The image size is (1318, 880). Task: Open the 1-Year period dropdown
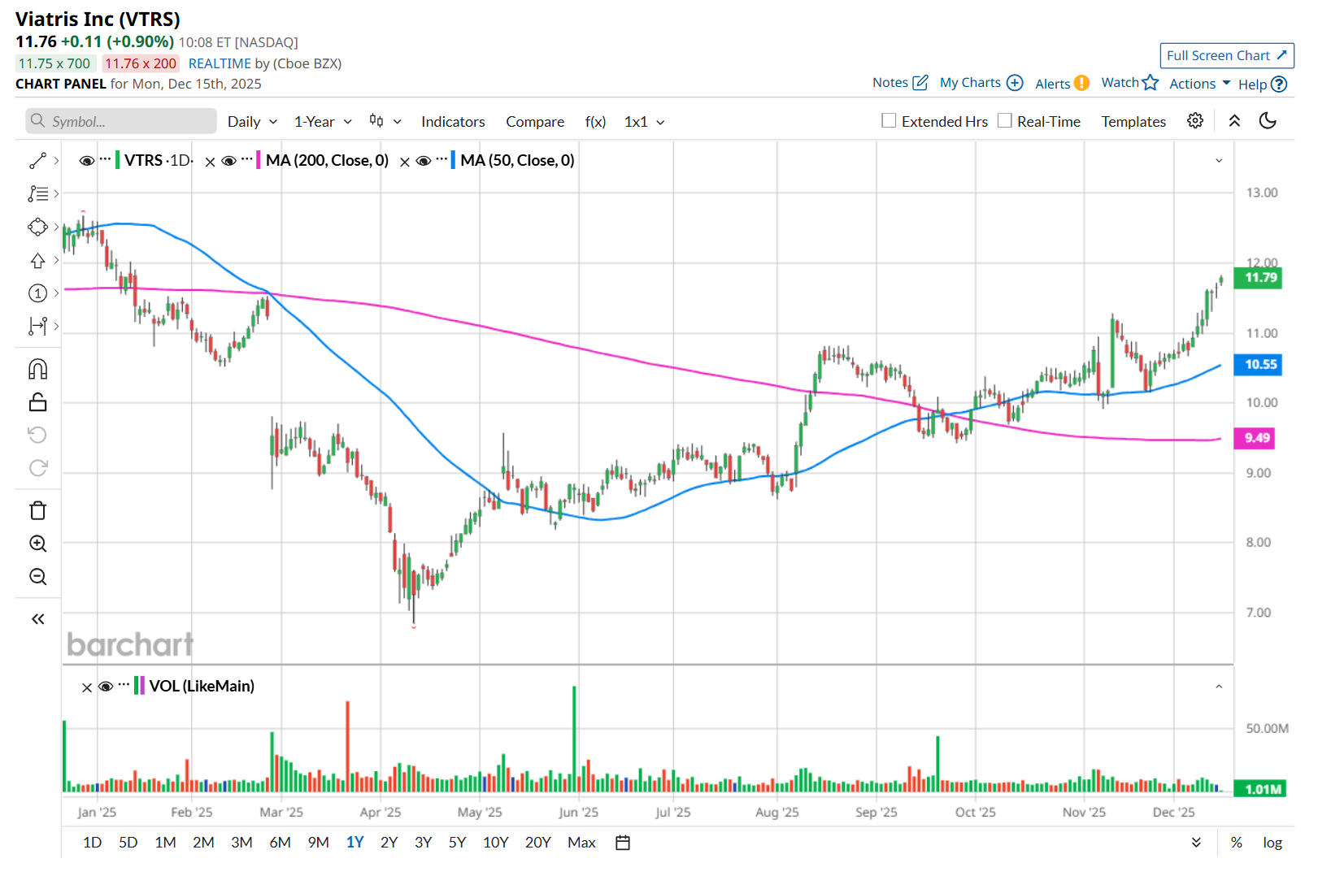tap(323, 122)
